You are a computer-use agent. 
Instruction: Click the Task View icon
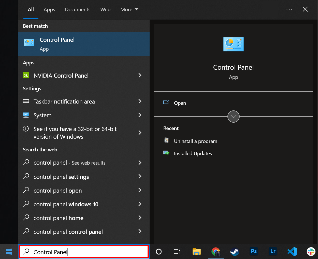177,252
